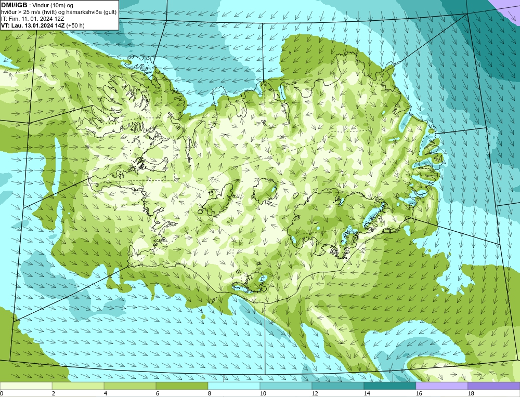Click the legend scale label '16'

pyautogui.click(x=419, y=393)
